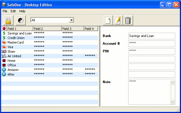Select the Visa entry
The image size is (181, 113).
point(50,47)
